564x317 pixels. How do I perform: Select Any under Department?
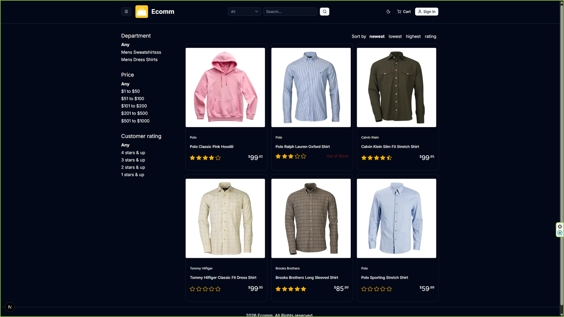(125, 45)
